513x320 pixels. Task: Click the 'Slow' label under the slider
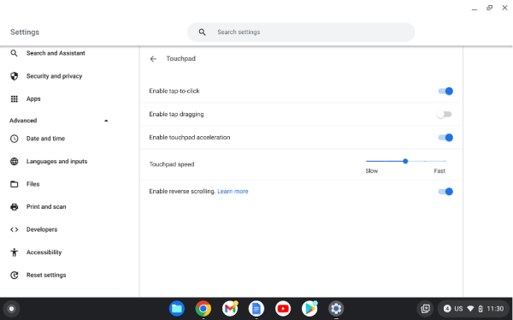372,171
